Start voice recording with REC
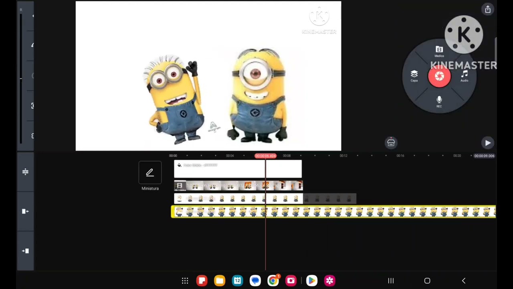 tap(439, 102)
